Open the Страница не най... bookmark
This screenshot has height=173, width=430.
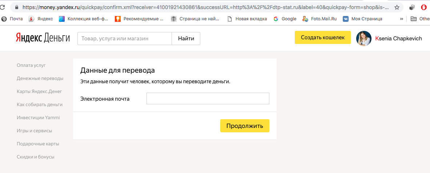click(195, 19)
